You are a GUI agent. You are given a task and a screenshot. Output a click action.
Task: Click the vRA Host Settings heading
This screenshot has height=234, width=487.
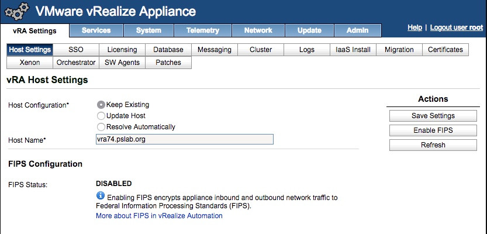point(47,80)
